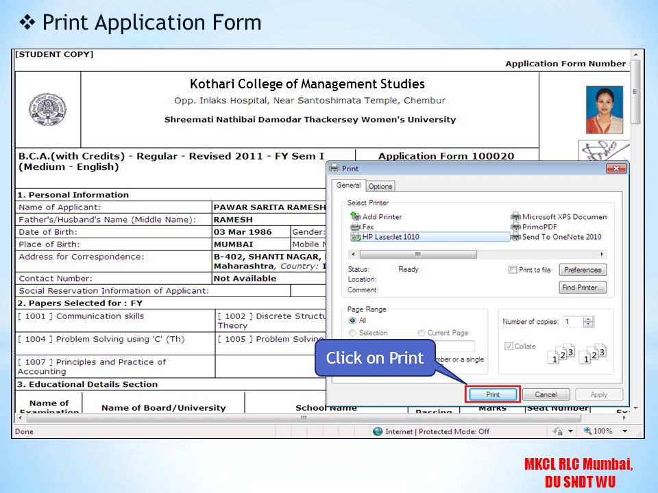Click '[STUDENT COPY]' label
Image resolution: width=658 pixels, height=493 pixels.
(54, 55)
